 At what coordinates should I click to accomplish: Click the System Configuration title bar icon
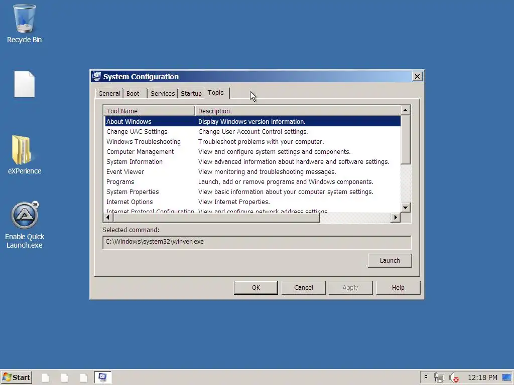click(97, 76)
